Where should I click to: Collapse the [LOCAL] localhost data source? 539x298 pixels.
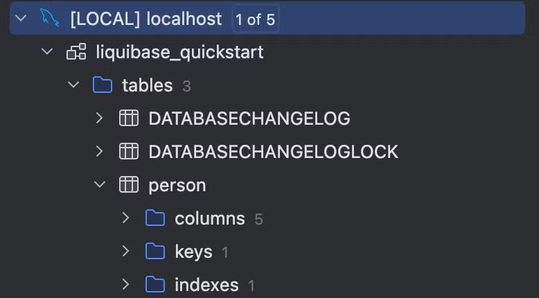20,19
